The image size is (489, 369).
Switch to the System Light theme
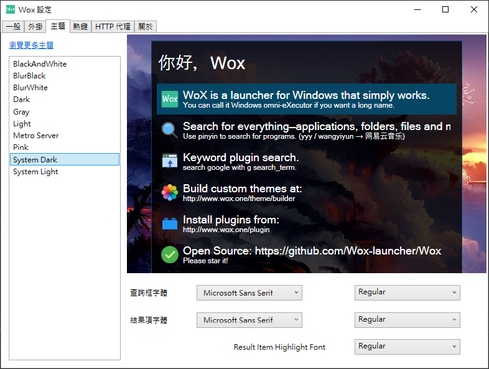[x=65, y=172]
